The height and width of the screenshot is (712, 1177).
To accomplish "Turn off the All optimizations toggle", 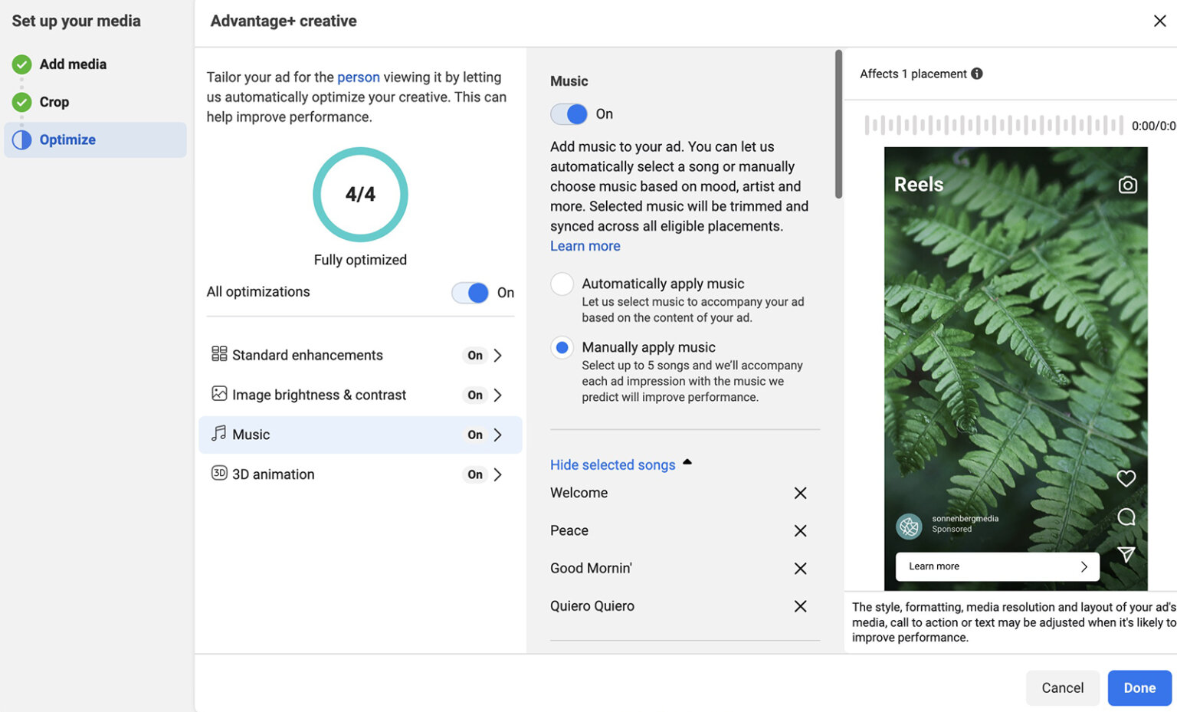I will [x=470, y=293].
